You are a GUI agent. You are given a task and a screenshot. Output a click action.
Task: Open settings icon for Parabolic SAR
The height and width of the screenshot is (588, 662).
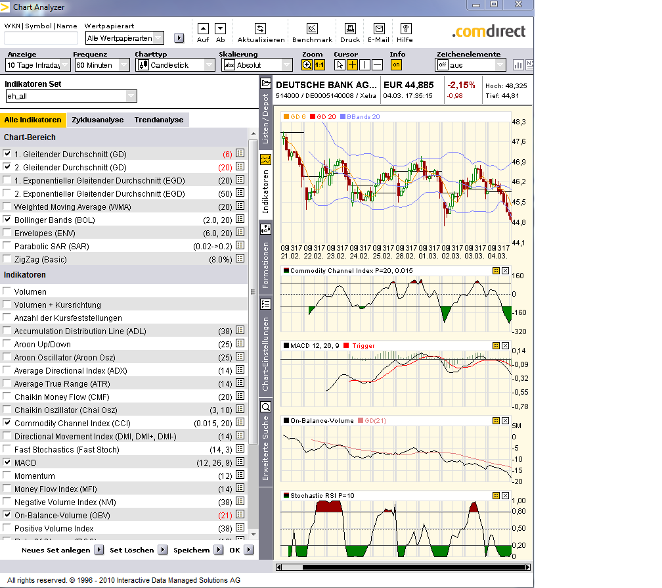[240, 245]
